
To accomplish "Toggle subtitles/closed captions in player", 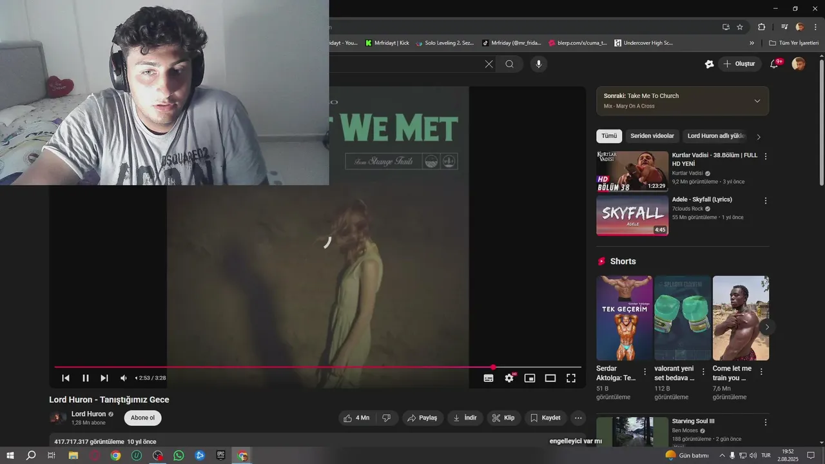I will [489, 378].
